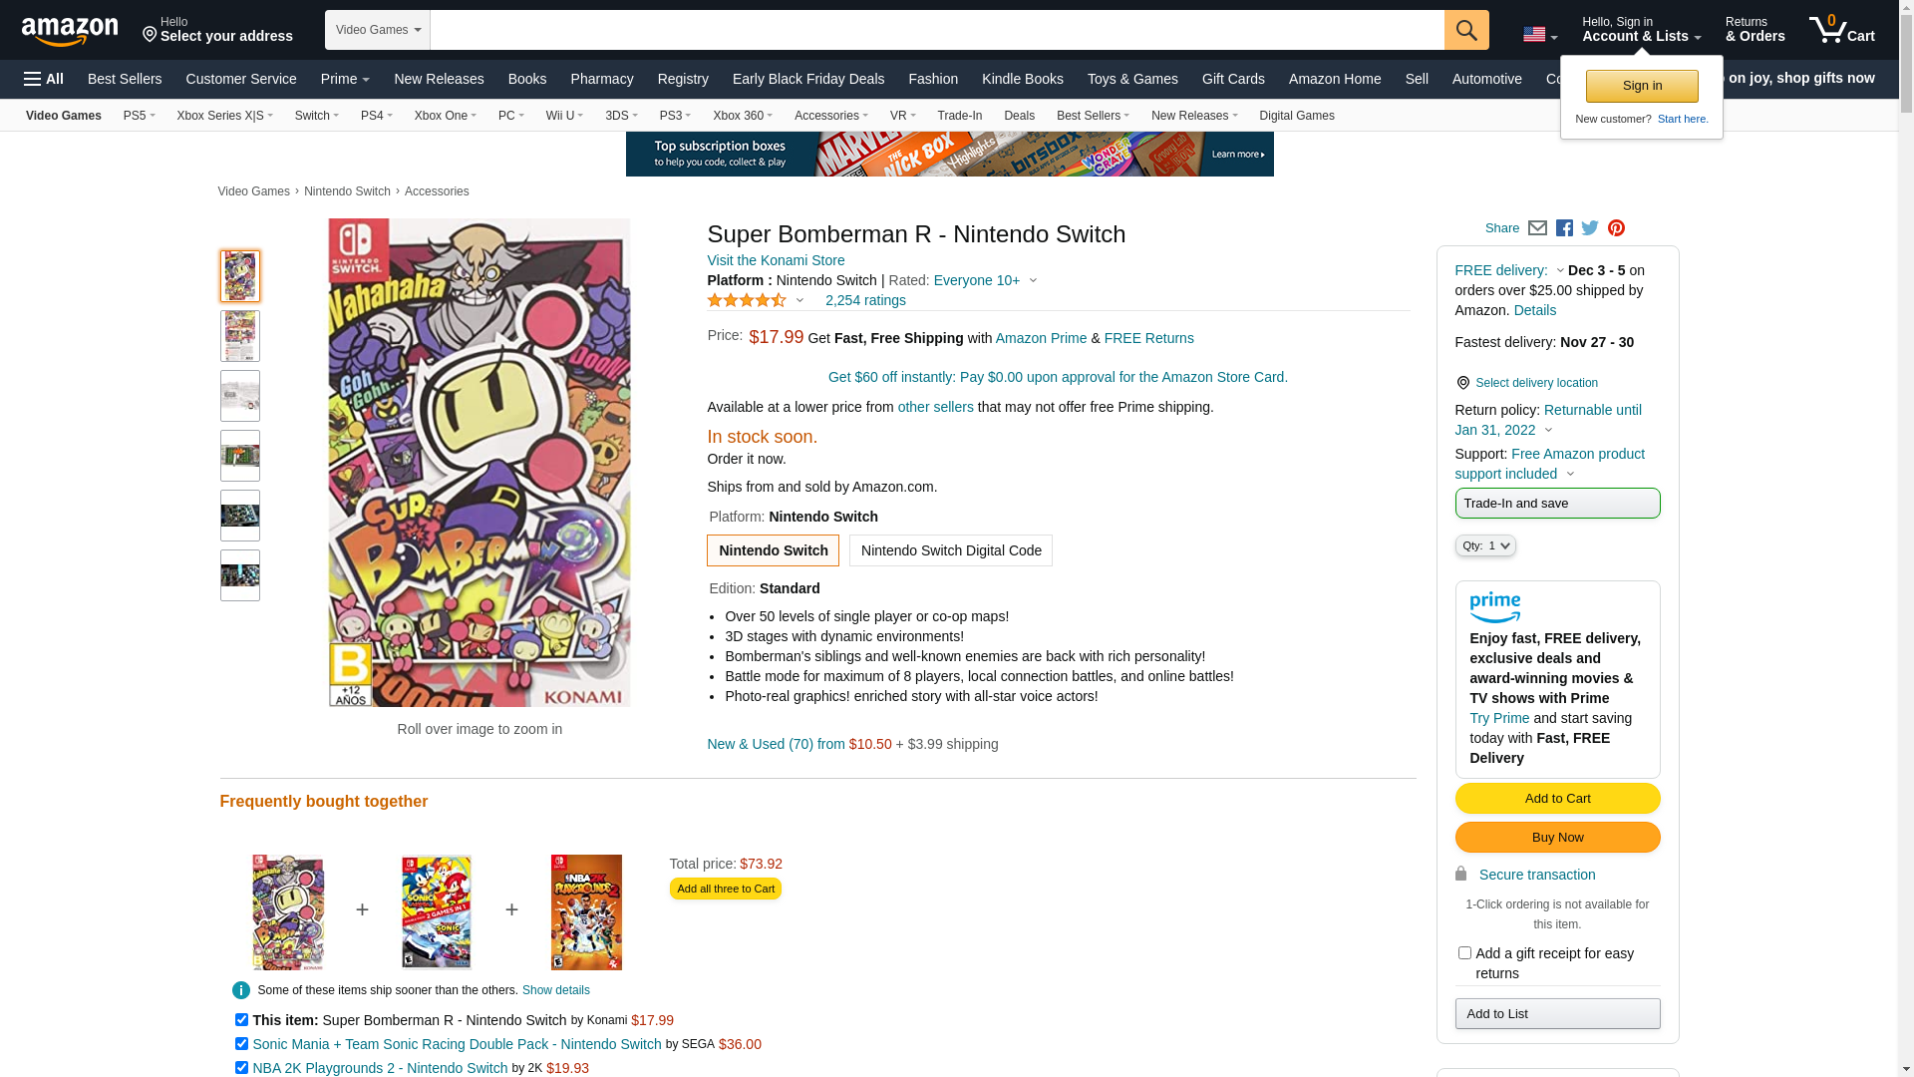The image size is (1914, 1077).
Task: Click the Add to Cart button
Action: [x=1557, y=799]
